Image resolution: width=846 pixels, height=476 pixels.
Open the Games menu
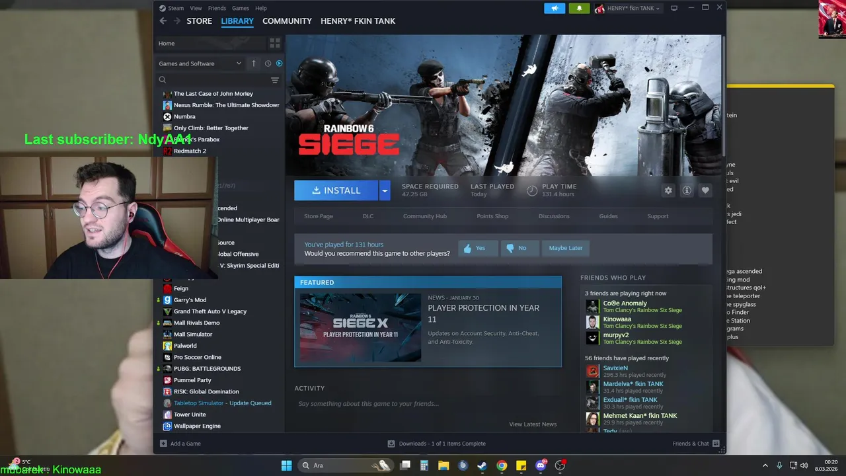(241, 8)
